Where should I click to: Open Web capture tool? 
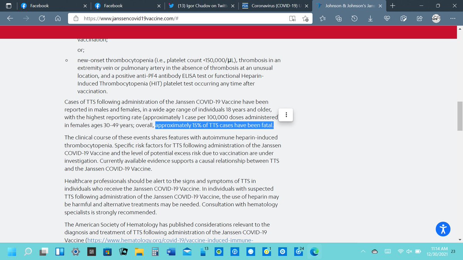(x=404, y=18)
